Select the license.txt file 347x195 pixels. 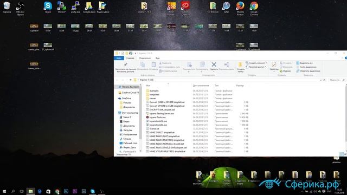click(152, 128)
